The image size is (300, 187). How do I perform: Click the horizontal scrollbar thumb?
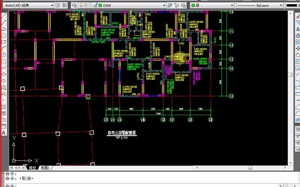coord(250,168)
